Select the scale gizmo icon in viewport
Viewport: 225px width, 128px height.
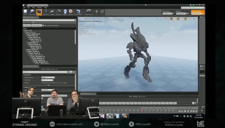pos(163,19)
